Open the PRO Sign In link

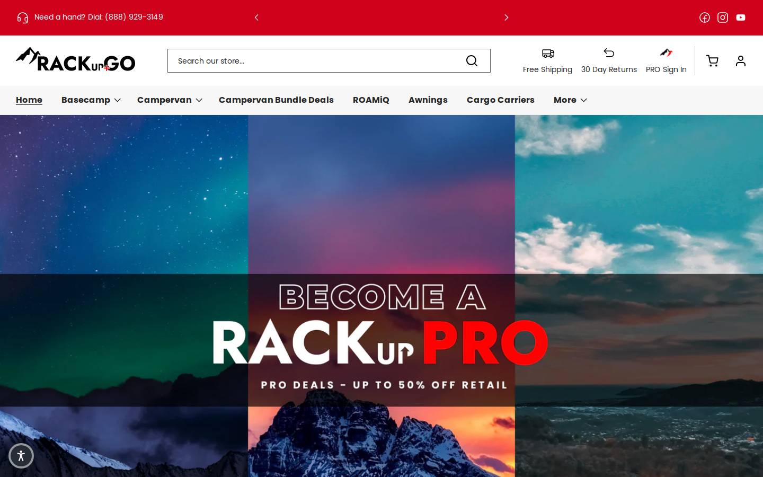666,69
